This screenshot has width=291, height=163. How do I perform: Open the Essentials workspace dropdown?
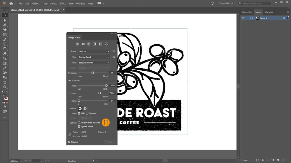(226, 3)
